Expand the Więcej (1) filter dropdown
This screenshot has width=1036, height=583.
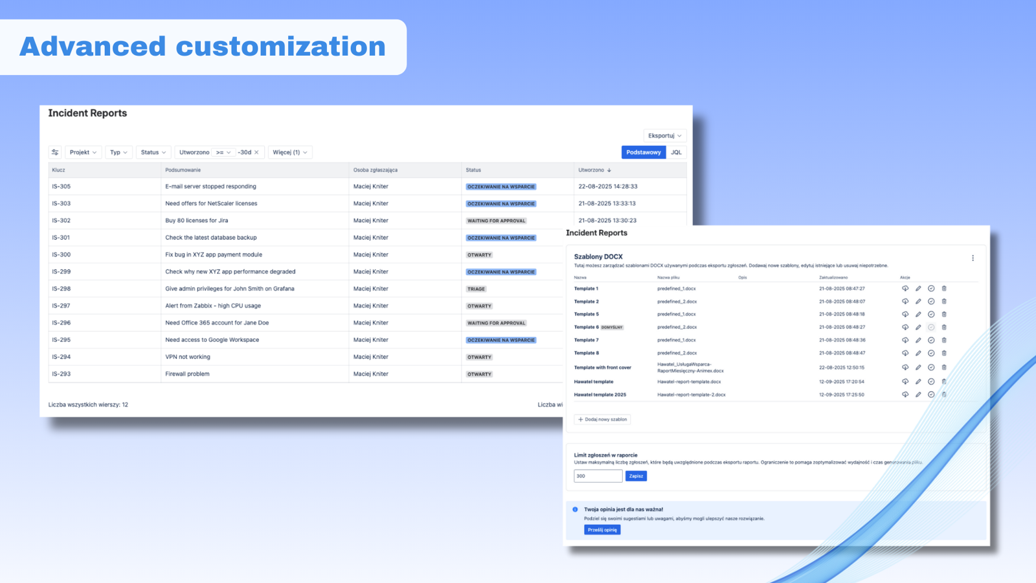(290, 152)
